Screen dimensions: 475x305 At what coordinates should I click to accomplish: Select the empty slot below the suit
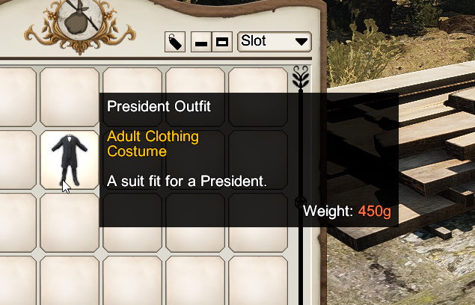point(70,223)
